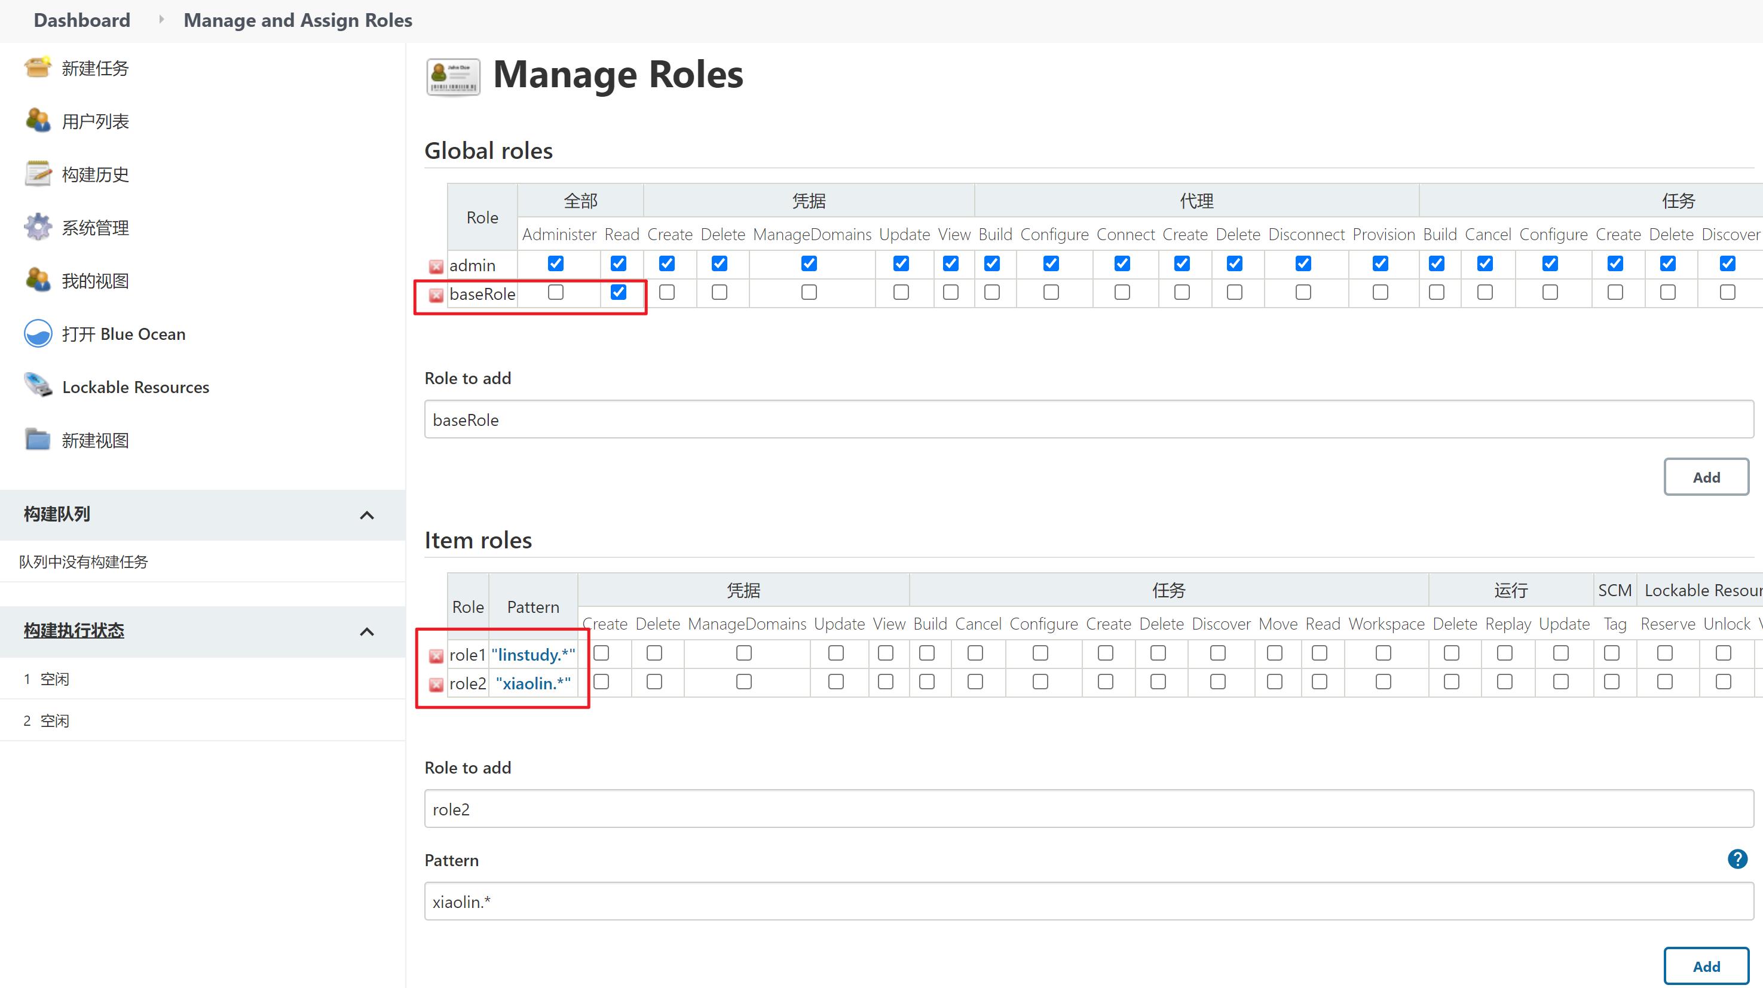Click the Workspace column header in Item roles
Viewport: 1763px width, 988px height.
pyautogui.click(x=1386, y=624)
